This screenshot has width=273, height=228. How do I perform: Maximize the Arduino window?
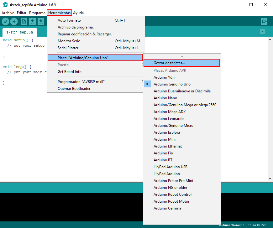(x=251, y=5)
